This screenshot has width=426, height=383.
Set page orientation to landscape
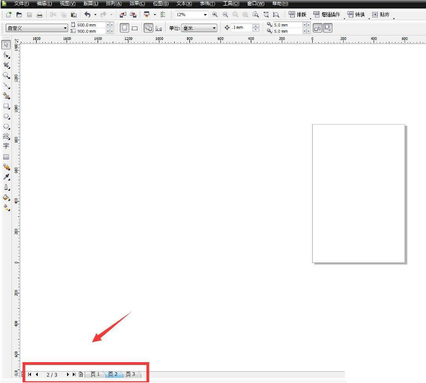click(x=135, y=28)
